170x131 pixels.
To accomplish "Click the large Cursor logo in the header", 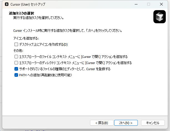I will [x=159, y=17].
